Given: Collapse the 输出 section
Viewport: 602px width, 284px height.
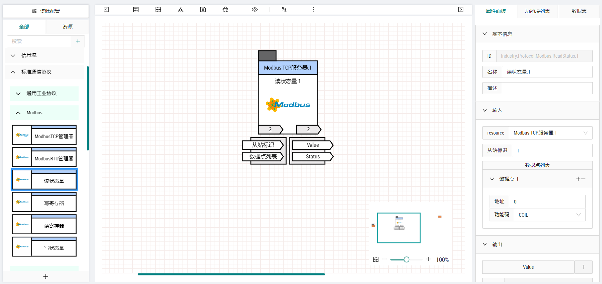Looking at the screenshot, I should (537, 245).
